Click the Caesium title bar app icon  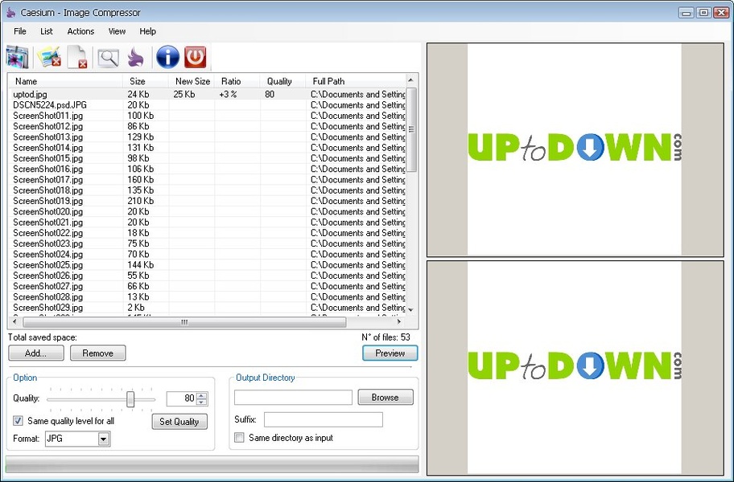coord(11,13)
